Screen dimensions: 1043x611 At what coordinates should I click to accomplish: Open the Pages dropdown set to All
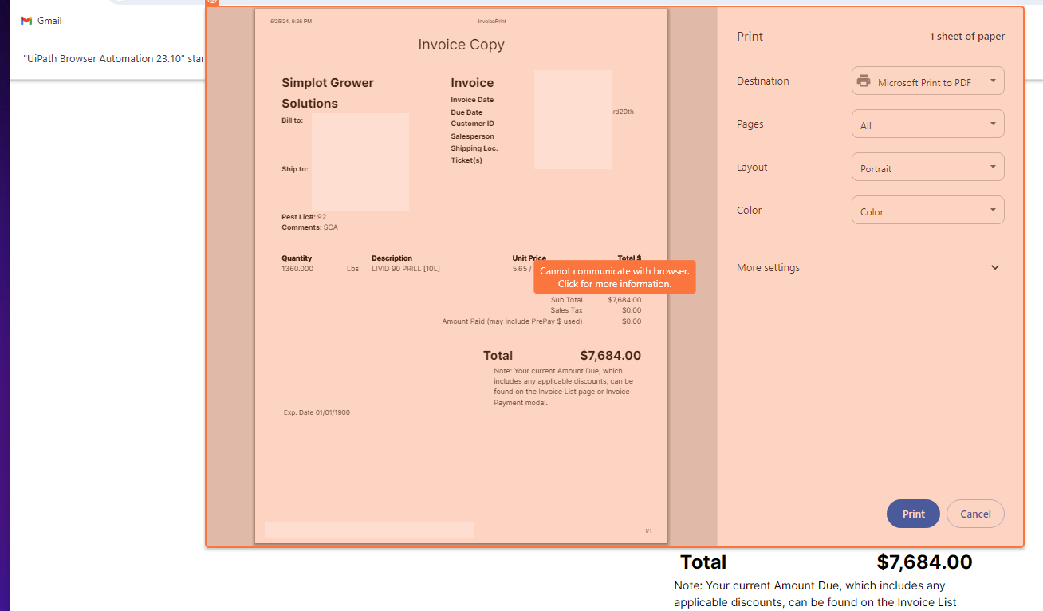coord(927,124)
